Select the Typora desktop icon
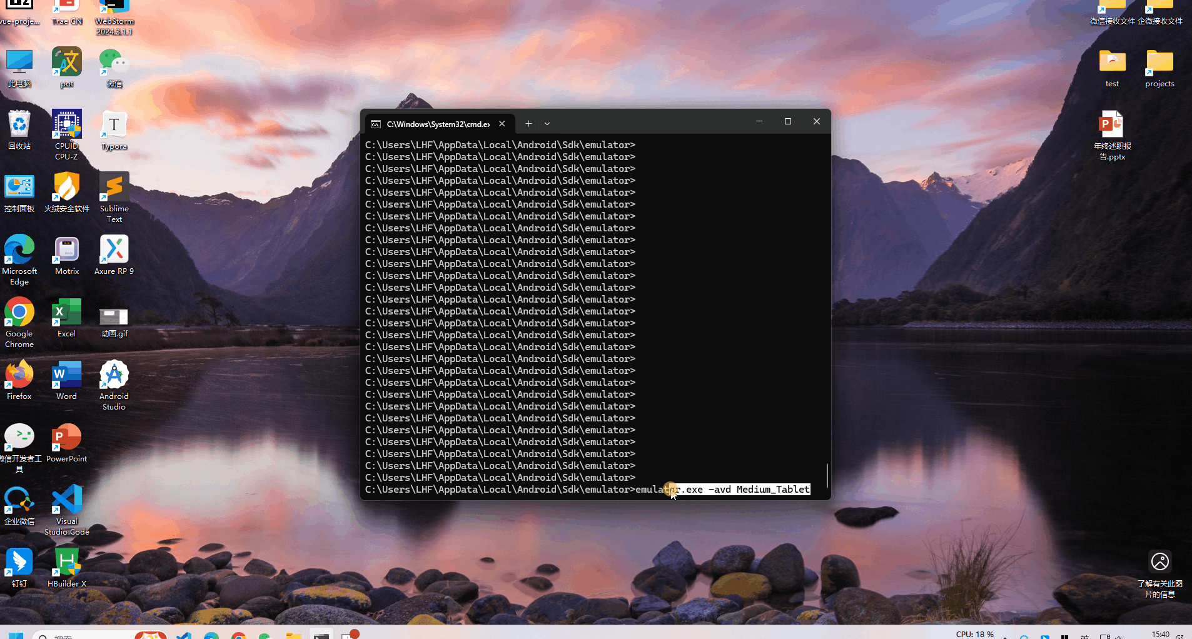This screenshot has height=639, width=1192. 114,126
